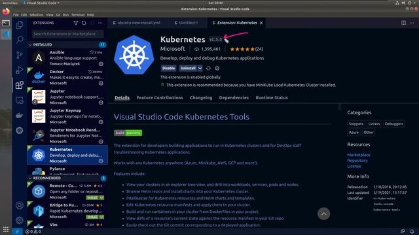Open the Dependencies tab
Image resolution: width=419 pixels, height=235 pixels.
234,98
